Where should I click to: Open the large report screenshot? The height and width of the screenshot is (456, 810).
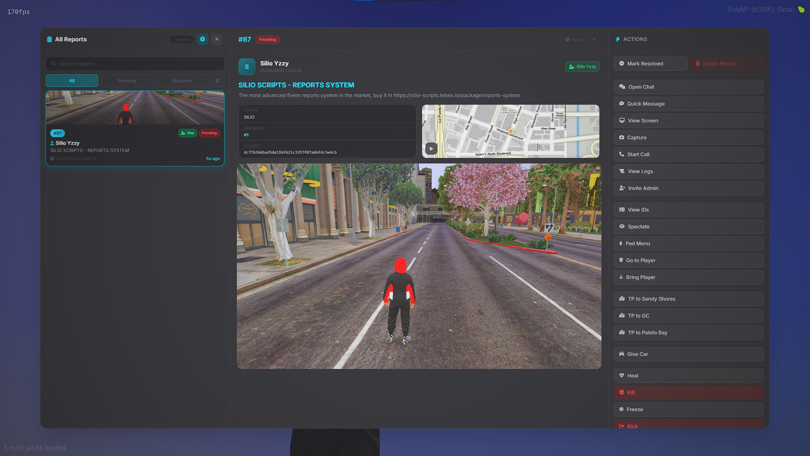419,266
